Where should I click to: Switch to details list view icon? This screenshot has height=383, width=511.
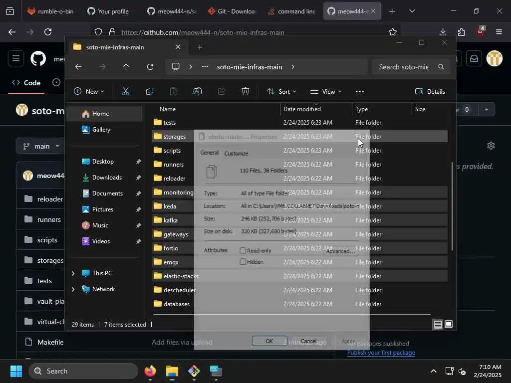pyautogui.click(x=438, y=324)
